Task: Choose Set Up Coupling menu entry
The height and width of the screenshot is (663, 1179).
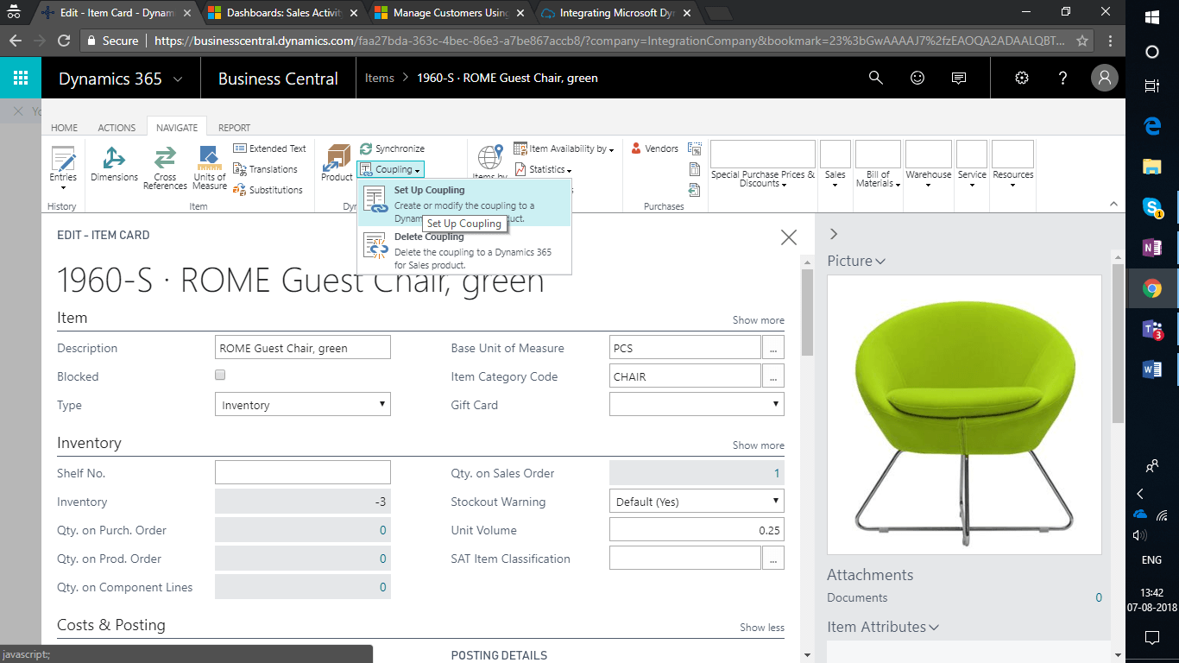Action: pyautogui.click(x=464, y=203)
